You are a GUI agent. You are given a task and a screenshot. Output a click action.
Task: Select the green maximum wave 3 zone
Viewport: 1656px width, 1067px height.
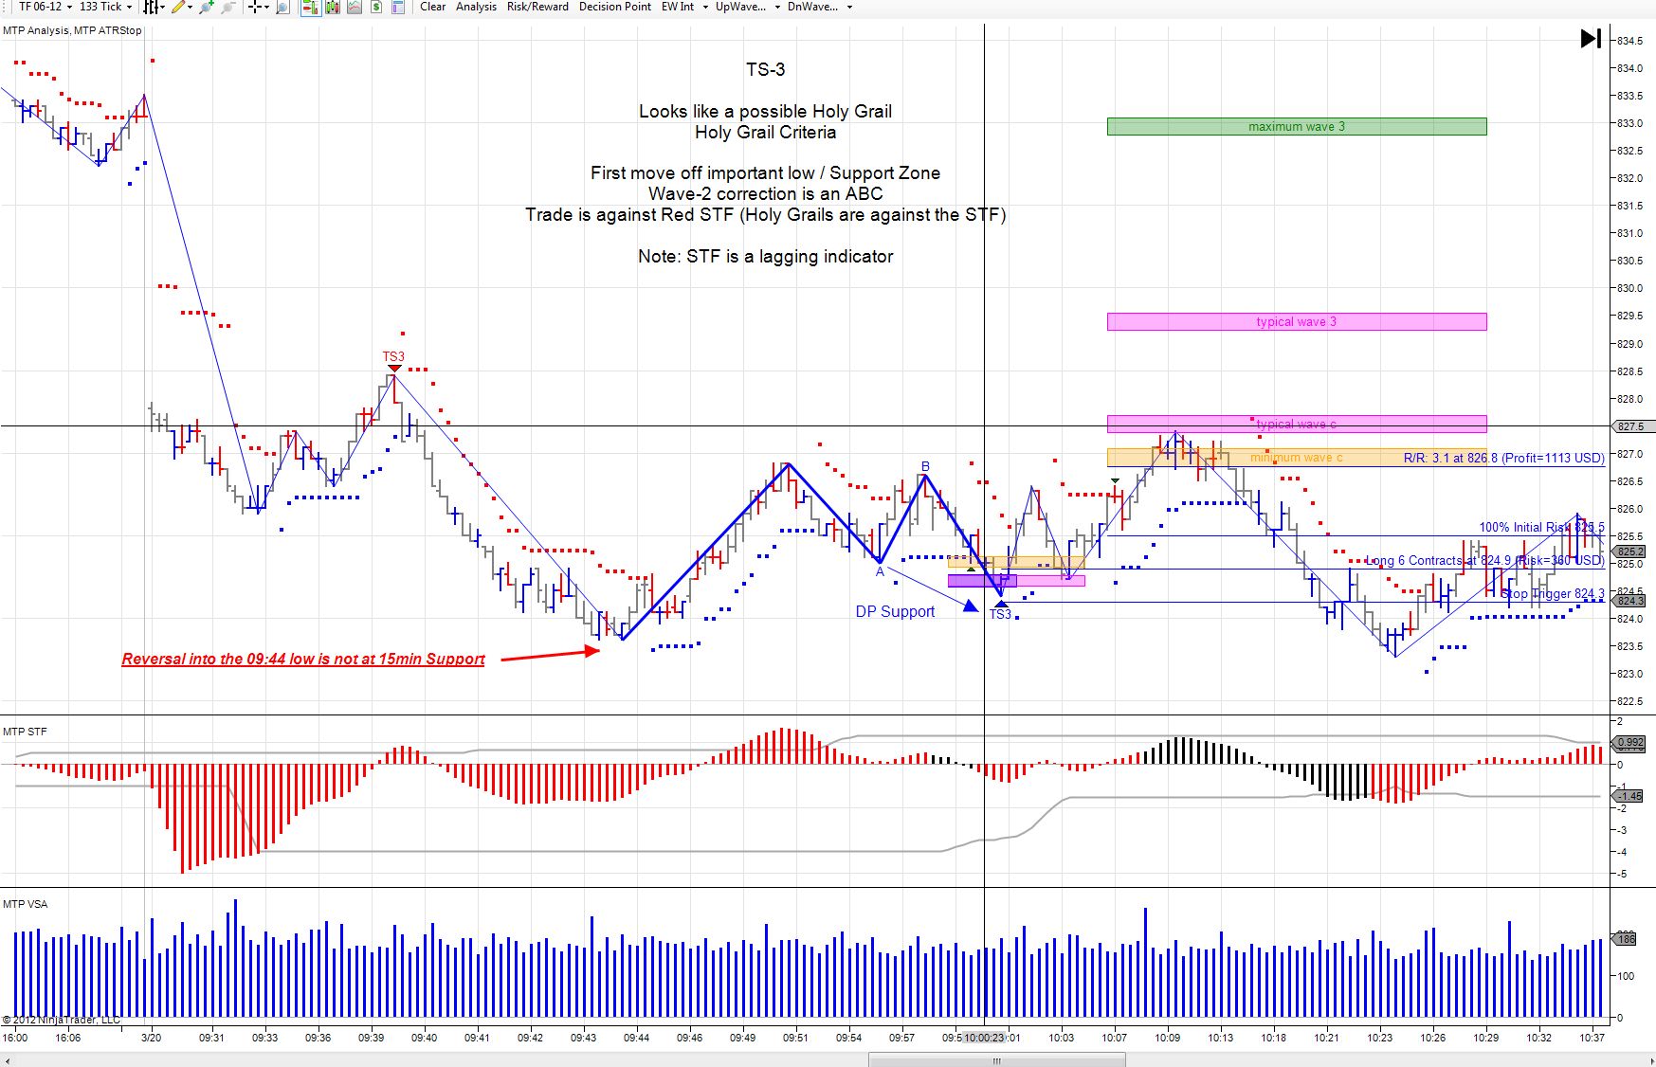click(1297, 126)
